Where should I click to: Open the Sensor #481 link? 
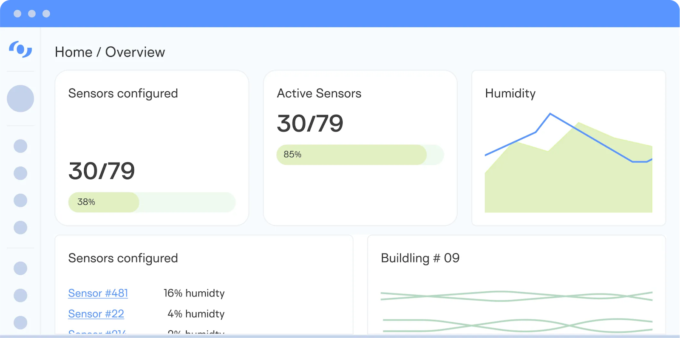[x=98, y=293]
